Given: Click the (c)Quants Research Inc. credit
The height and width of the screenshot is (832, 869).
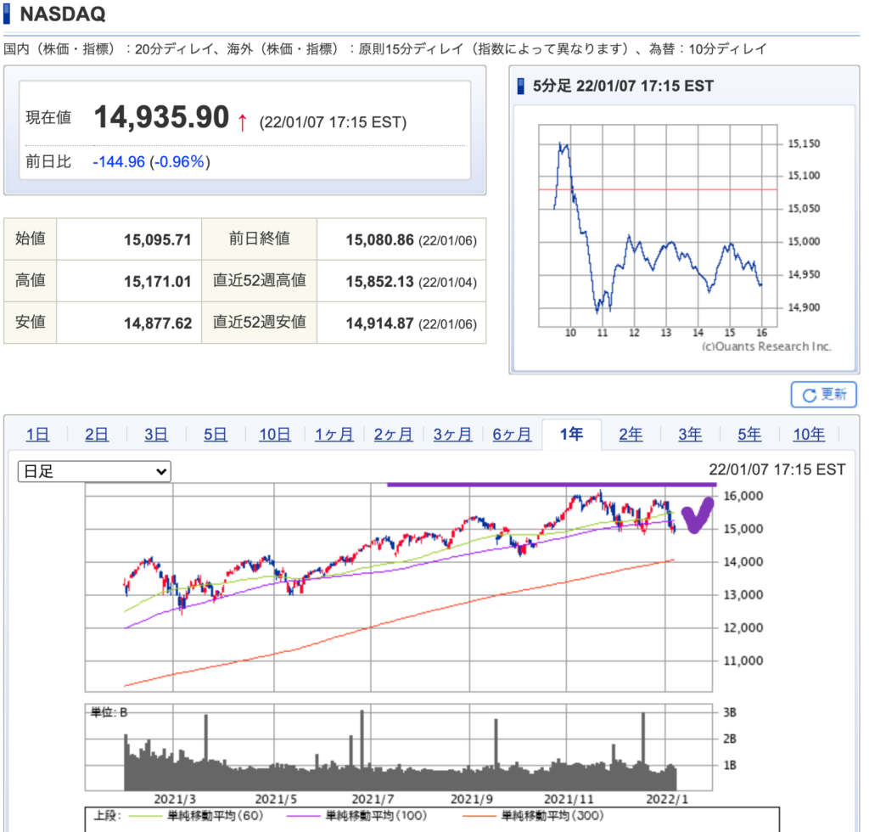Looking at the screenshot, I should point(766,346).
